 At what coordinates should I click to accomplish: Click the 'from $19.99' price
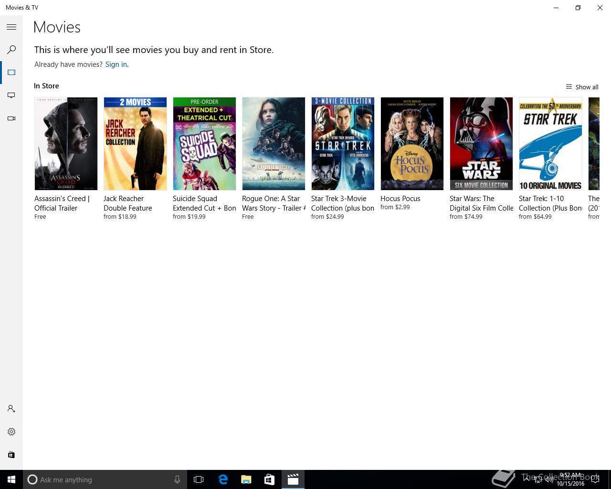(x=189, y=217)
